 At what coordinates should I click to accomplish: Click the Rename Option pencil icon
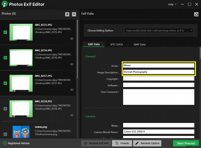137,143
